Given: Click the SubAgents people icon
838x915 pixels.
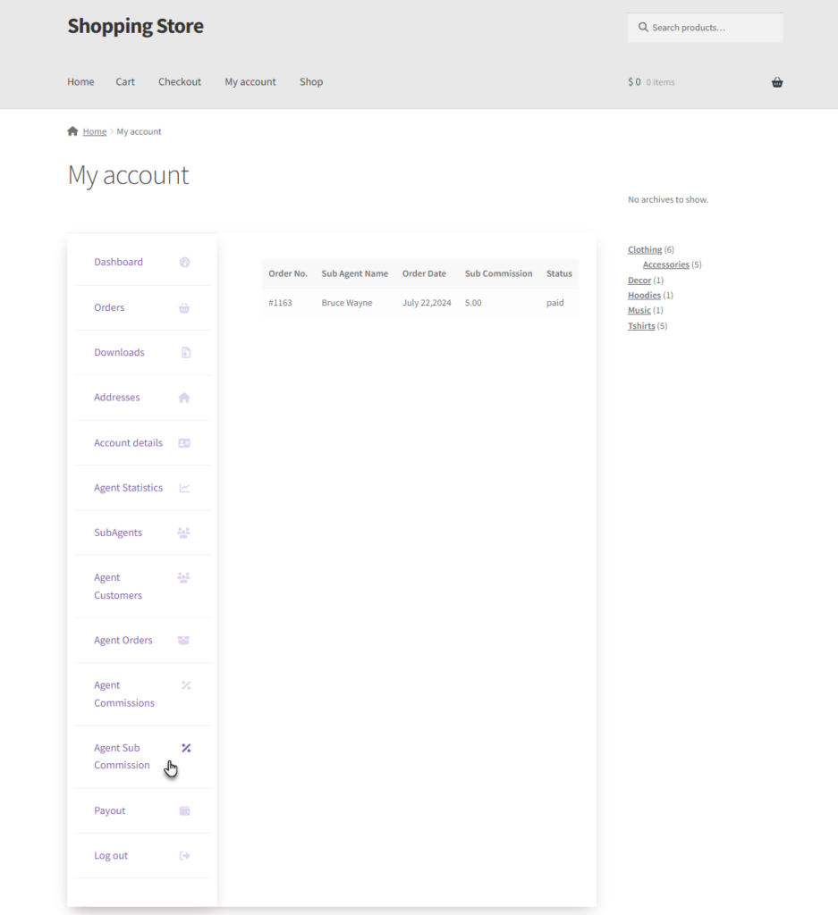Looking at the screenshot, I should click(183, 533).
